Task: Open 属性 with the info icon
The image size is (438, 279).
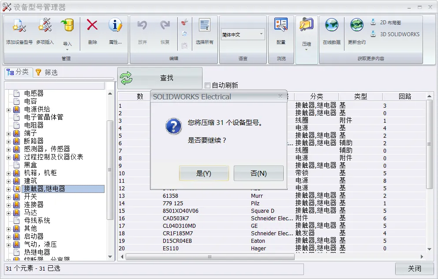Action: (115, 25)
